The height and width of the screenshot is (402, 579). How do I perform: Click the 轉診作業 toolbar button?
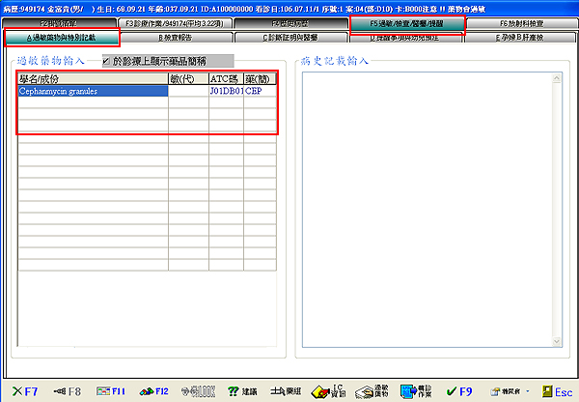pos(415,390)
